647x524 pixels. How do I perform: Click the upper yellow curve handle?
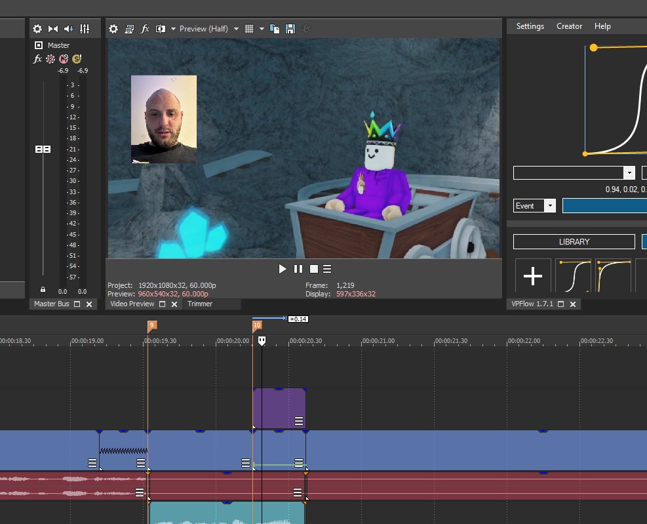[x=593, y=47]
